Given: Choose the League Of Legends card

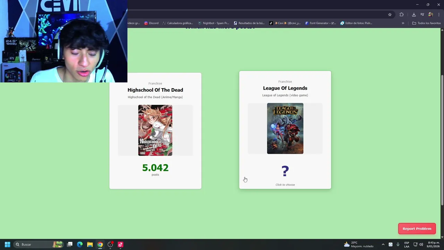Looking at the screenshot, I should pos(285,130).
